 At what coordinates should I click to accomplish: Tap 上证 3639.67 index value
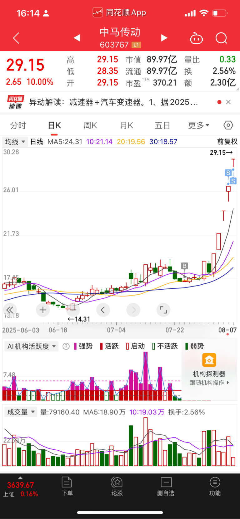(x=20, y=485)
